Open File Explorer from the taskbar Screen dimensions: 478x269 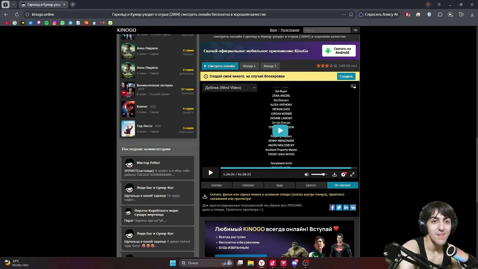pos(251,263)
